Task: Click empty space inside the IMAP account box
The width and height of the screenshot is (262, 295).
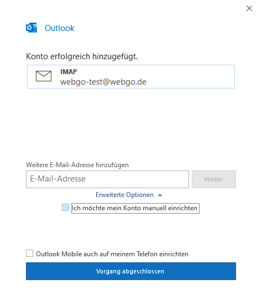Action: (x=192, y=77)
